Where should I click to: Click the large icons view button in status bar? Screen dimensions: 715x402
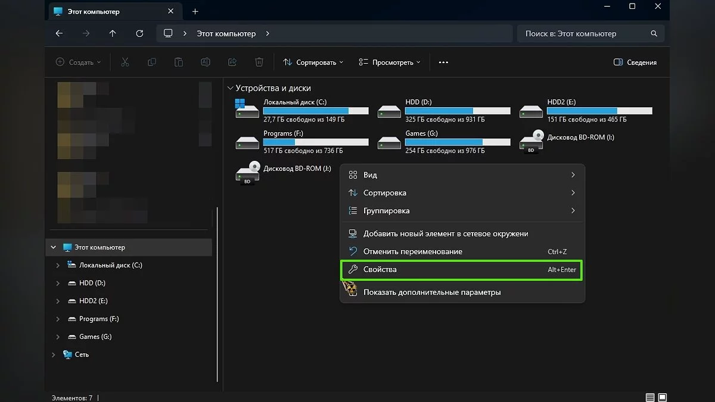662,397
